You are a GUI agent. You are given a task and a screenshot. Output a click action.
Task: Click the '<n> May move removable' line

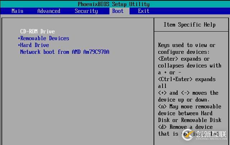coord(189,107)
